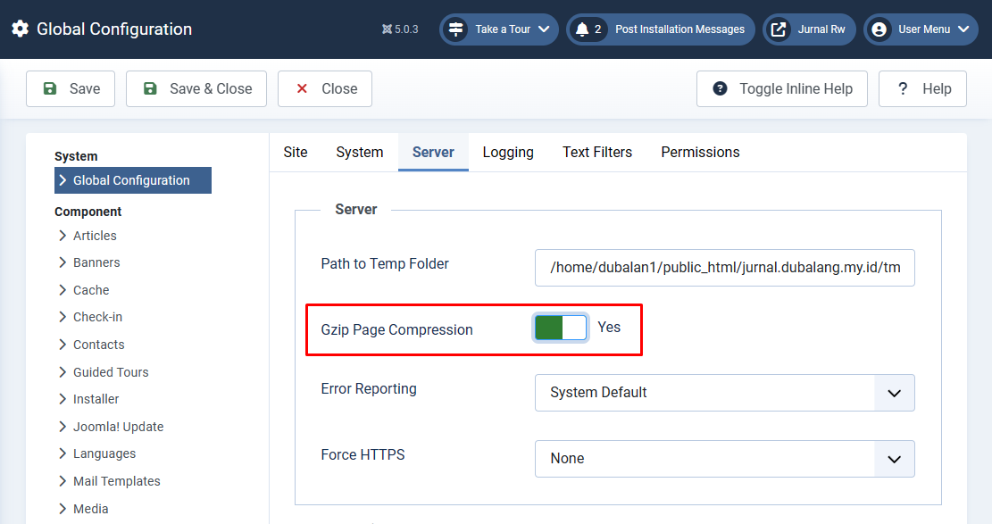Click the Path to Temp Folder field
Viewport: 992px width, 524px height.
pyautogui.click(x=724, y=268)
